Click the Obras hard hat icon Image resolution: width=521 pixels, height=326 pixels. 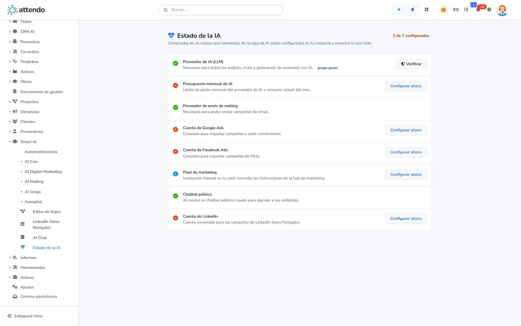tap(15, 81)
